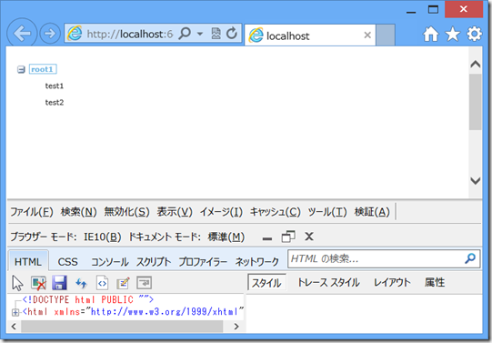Open ドキュメント モード: 標準(M) menu
Screen dimensions: 492x343
[x=186, y=237]
